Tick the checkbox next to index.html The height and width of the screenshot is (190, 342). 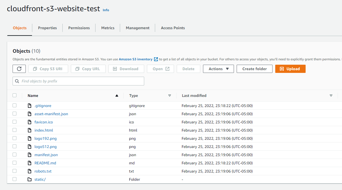click(15, 130)
